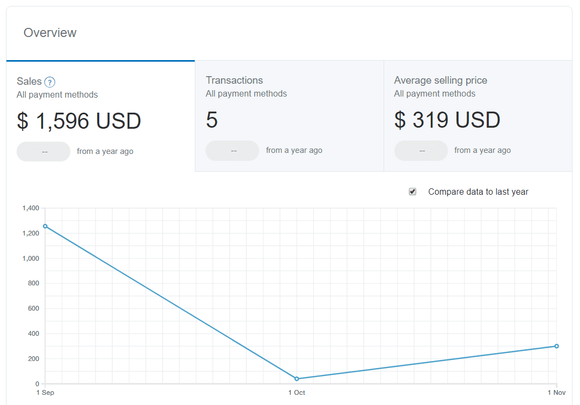Click the Sales help question mark icon
The width and height of the screenshot is (580, 405).
coord(49,82)
